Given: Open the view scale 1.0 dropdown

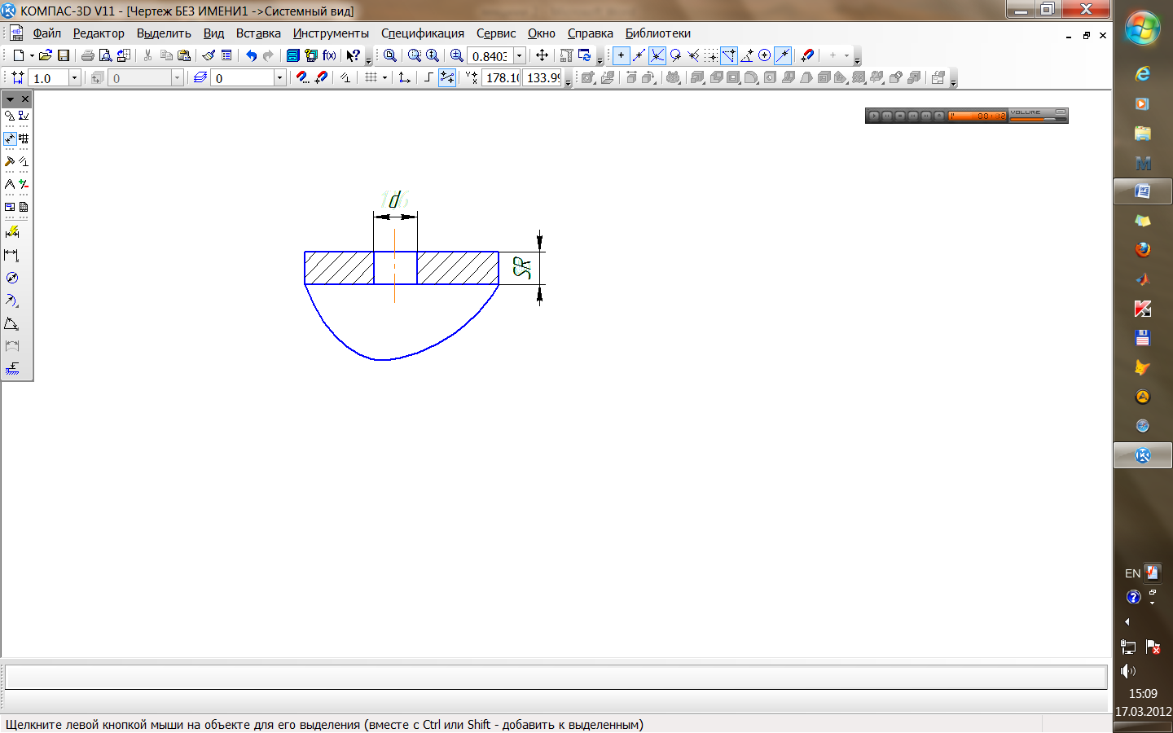Looking at the screenshot, I should click(x=74, y=77).
